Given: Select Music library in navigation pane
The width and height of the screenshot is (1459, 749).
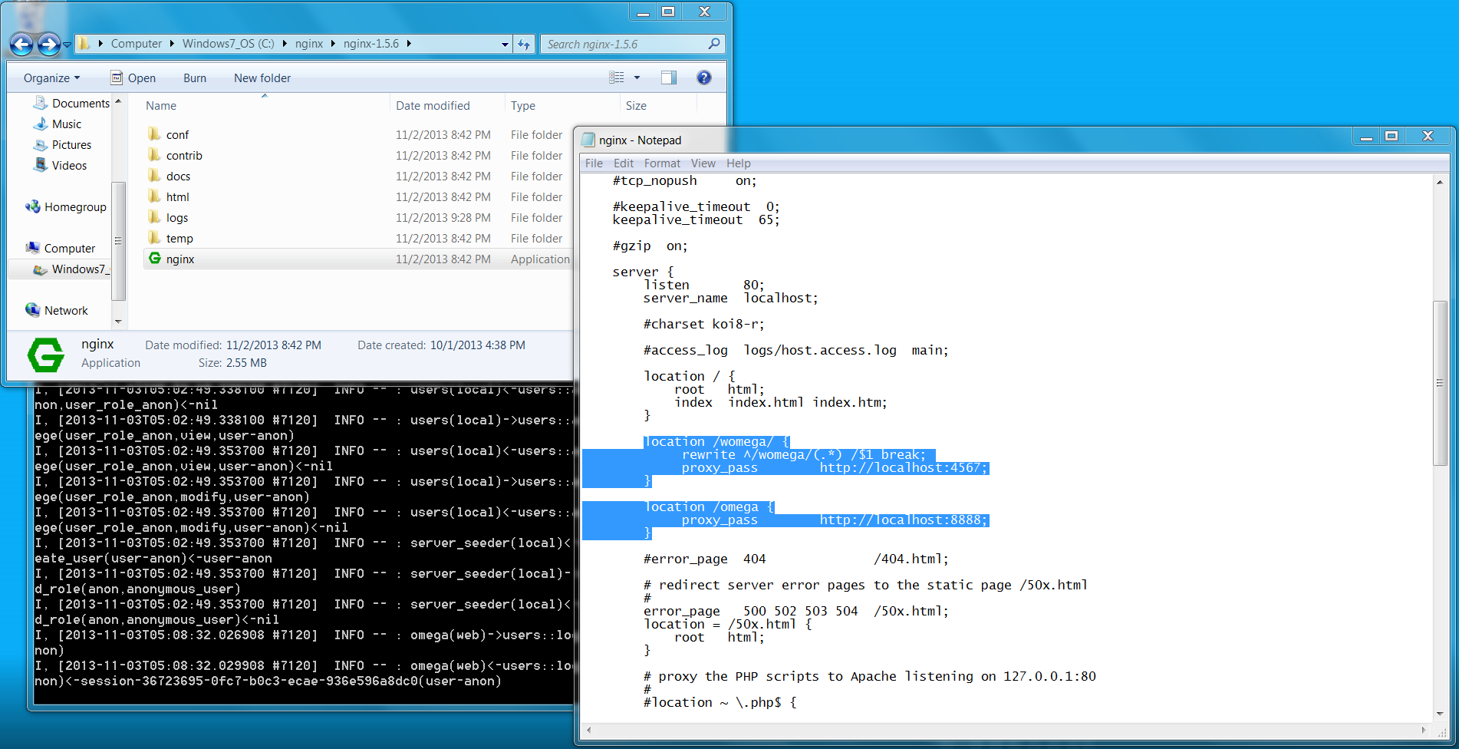Looking at the screenshot, I should click(58, 124).
